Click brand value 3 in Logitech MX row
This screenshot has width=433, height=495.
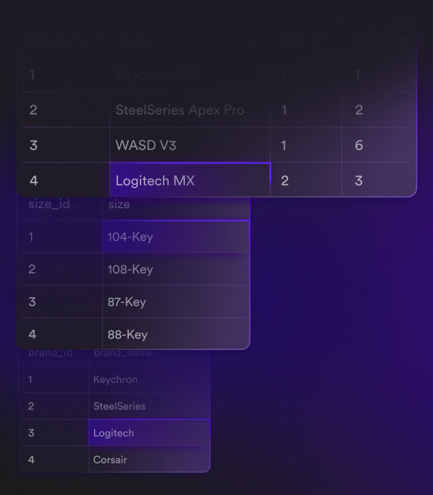click(358, 180)
